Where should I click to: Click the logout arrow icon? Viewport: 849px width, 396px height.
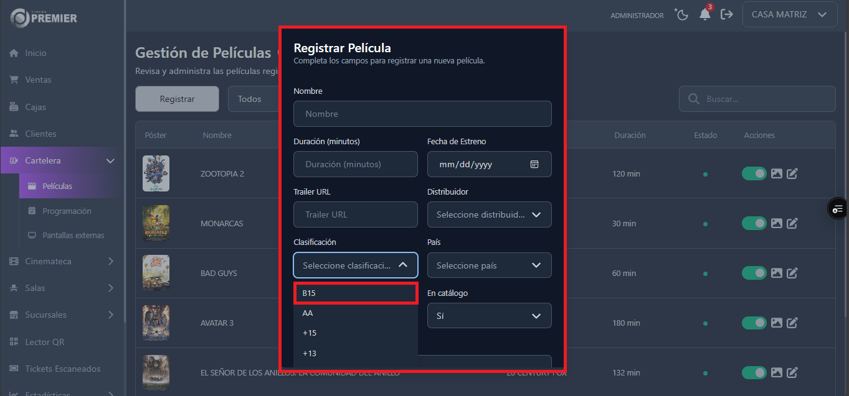coord(726,14)
